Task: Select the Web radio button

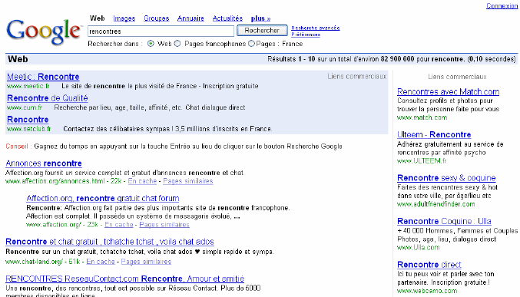Action: point(151,44)
